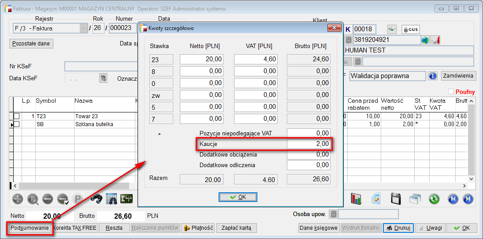This screenshot has width=483, height=239.
Task: Click the Pozycje niepodlegające VAT field
Action: tap(308, 133)
